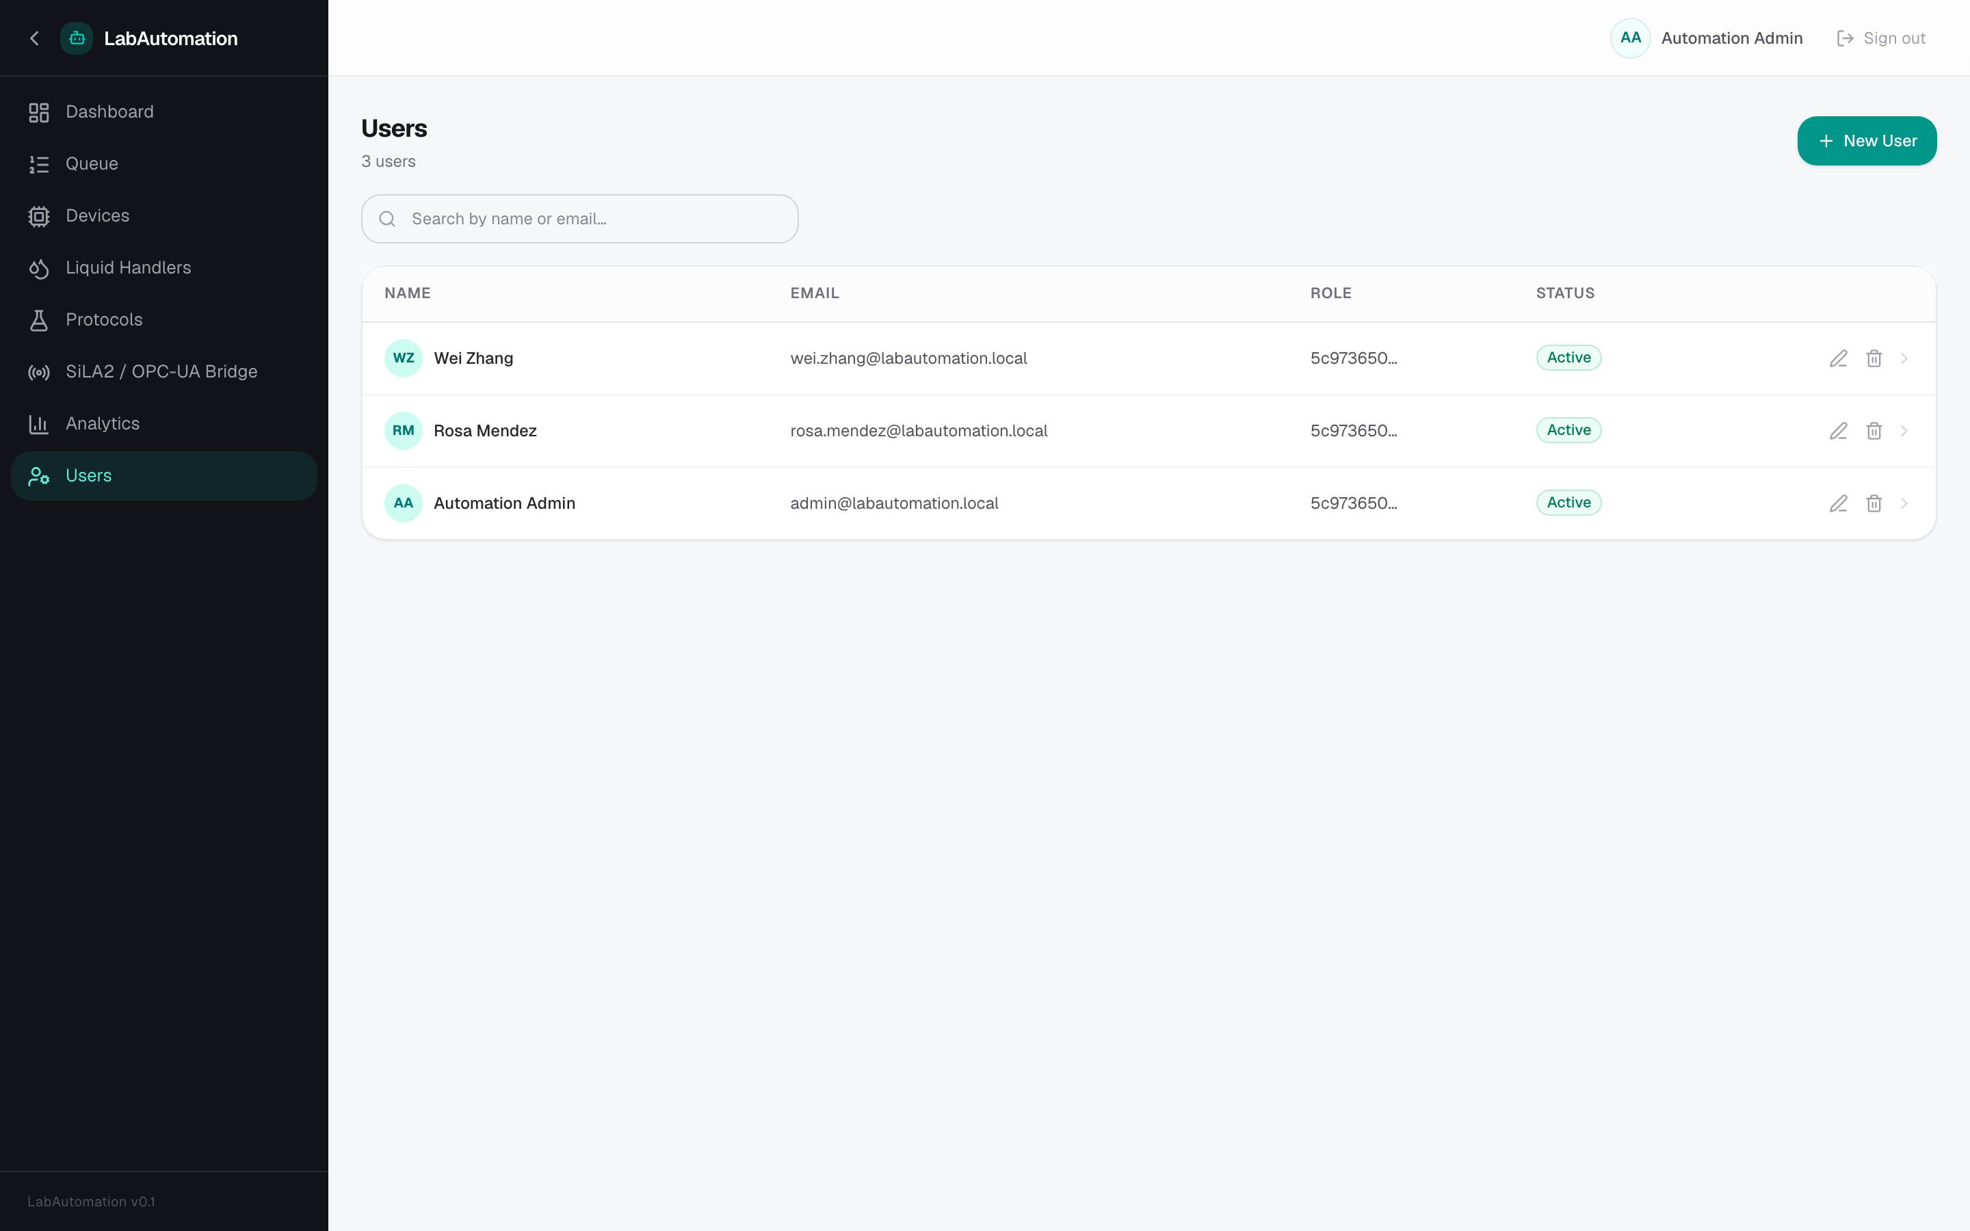Click rosa.mendez@labautomation.local email
This screenshot has height=1231, width=1970.
(x=918, y=431)
